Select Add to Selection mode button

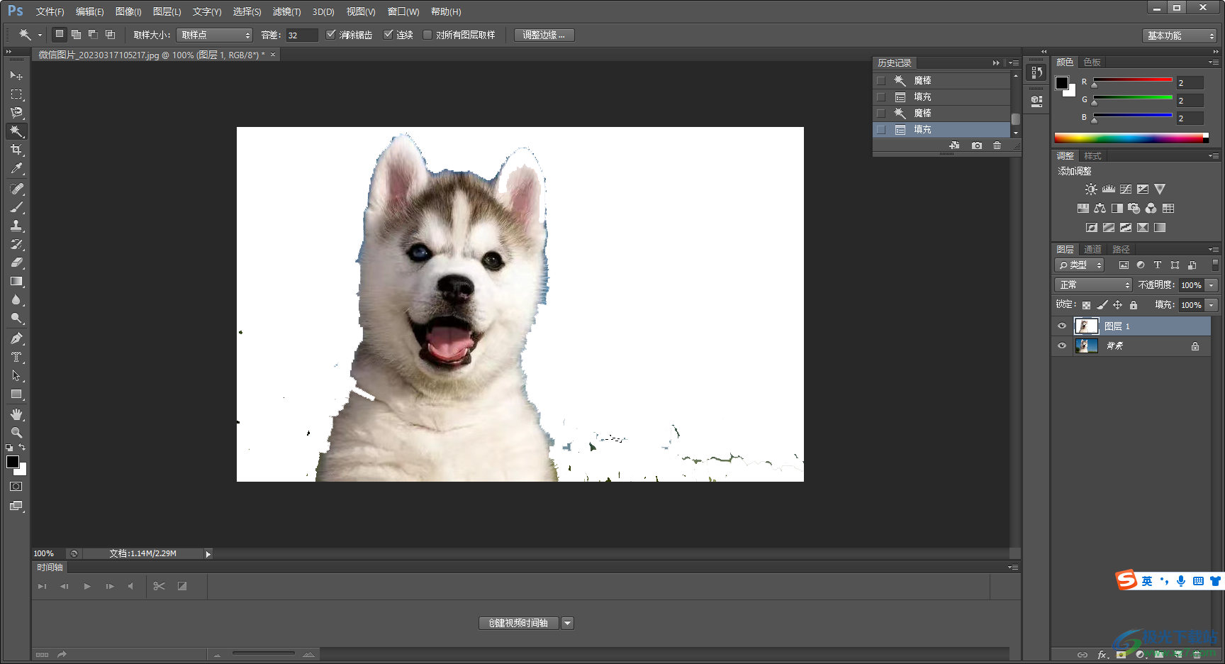click(76, 34)
